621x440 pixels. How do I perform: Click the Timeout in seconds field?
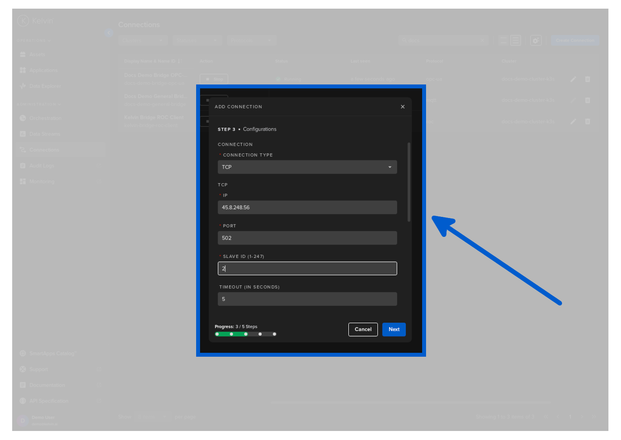coord(307,299)
